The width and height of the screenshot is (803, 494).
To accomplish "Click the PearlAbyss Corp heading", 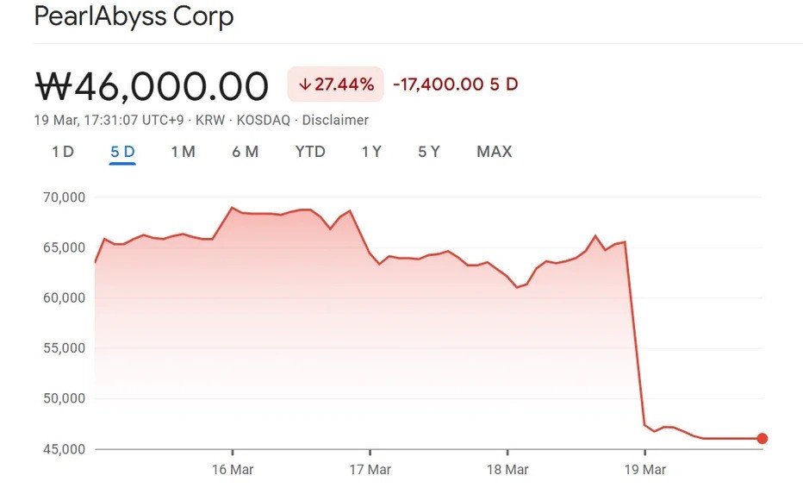I will click(134, 16).
